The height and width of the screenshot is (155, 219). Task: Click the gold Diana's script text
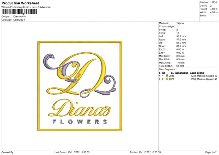tap(80, 108)
